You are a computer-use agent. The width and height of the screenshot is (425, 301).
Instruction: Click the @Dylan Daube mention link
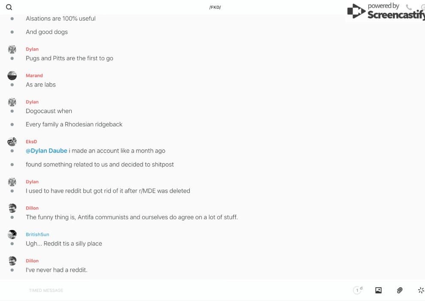(x=46, y=151)
